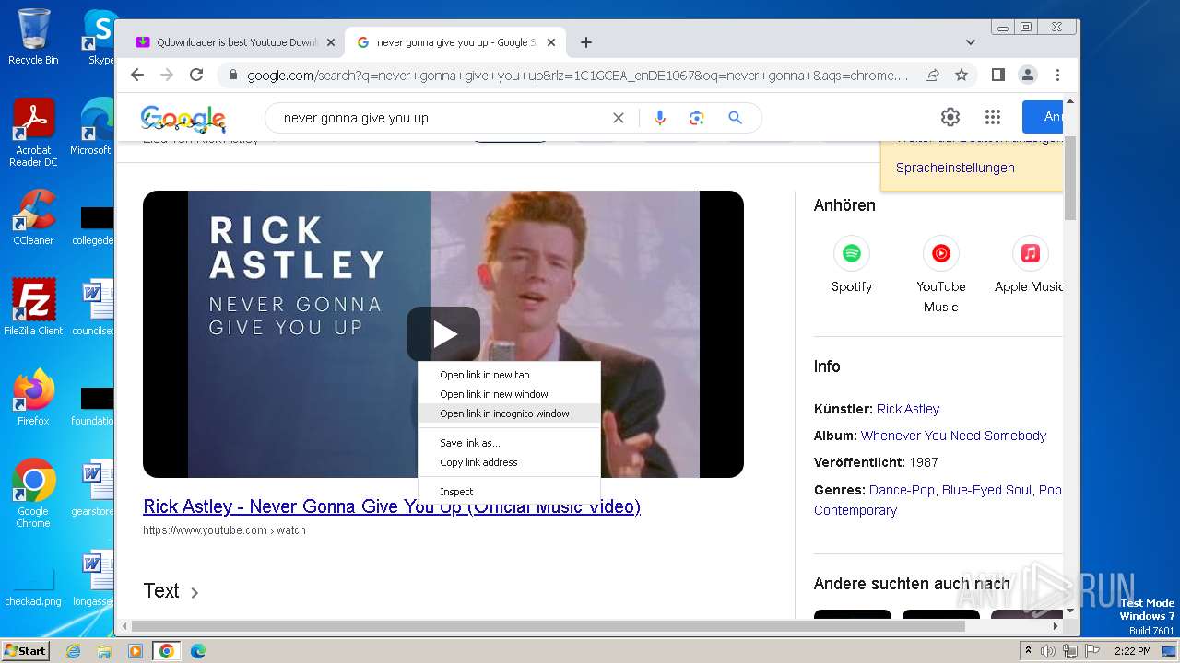The width and height of the screenshot is (1180, 663).
Task: Open CCleaner desktop icon
Action: (33, 217)
